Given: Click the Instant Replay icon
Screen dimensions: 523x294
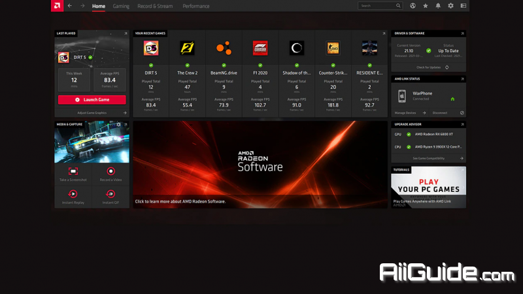Looking at the screenshot, I should click(73, 194).
